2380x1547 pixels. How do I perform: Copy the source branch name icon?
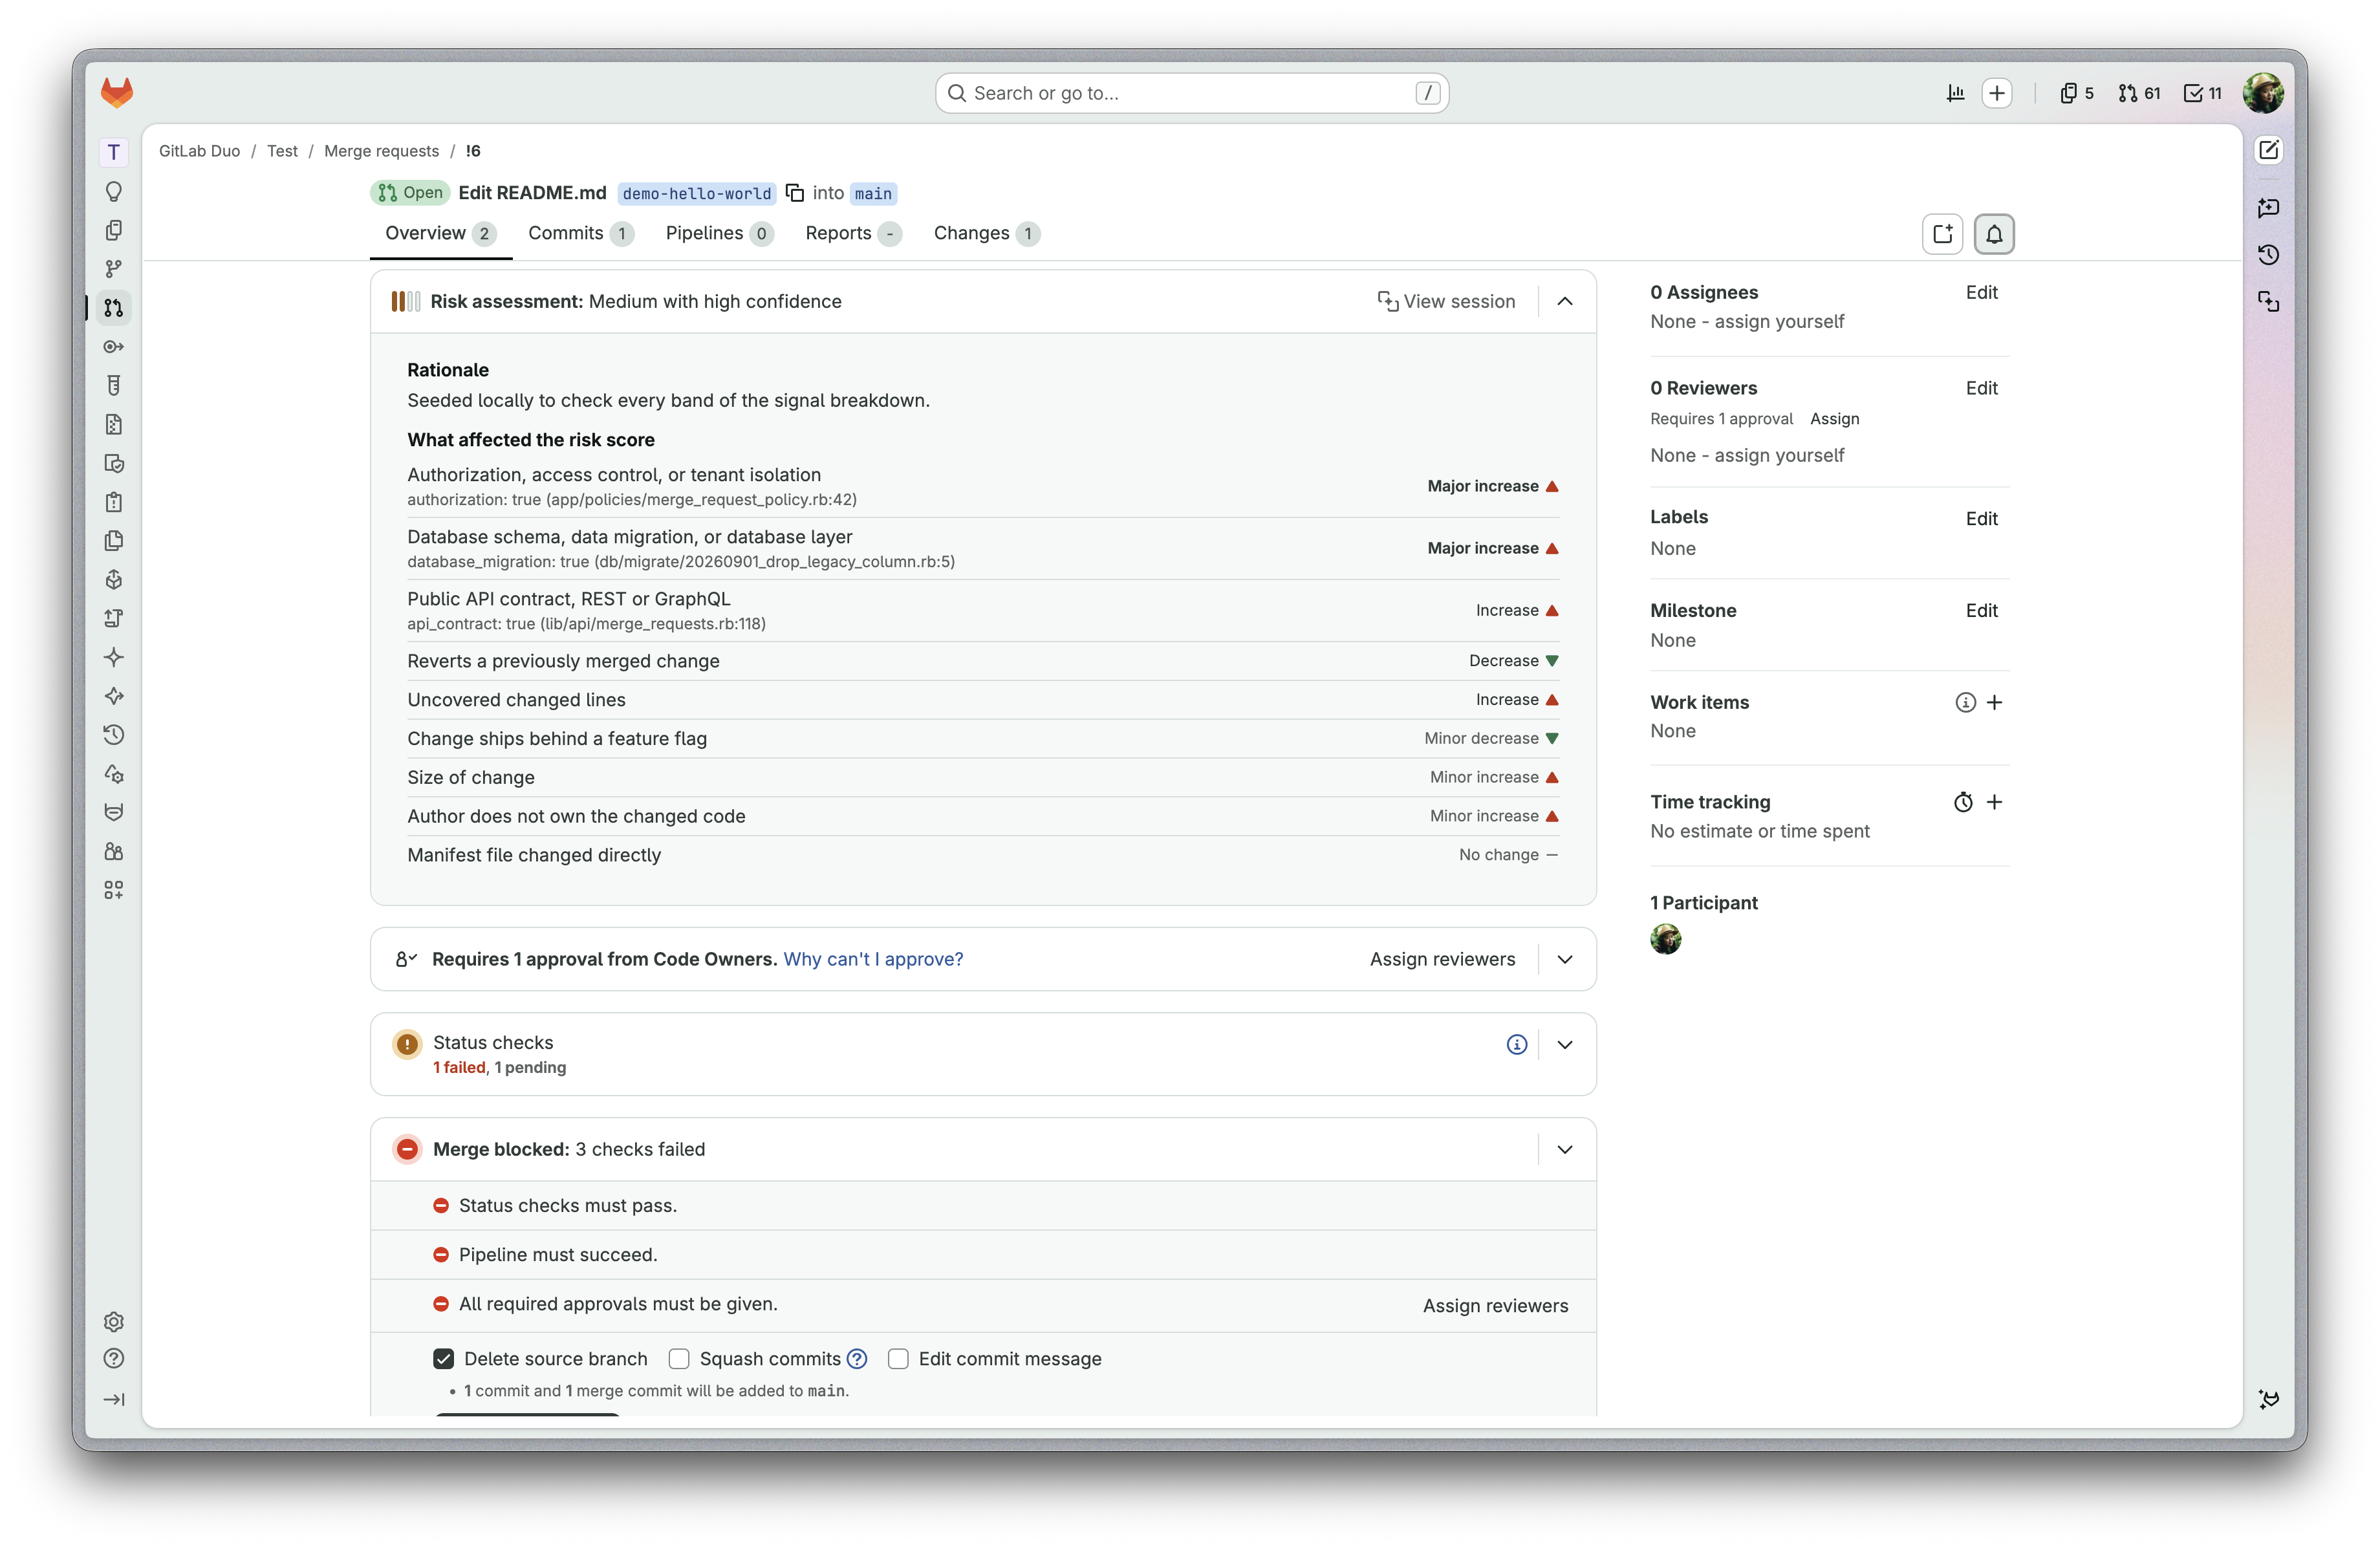pyautogui.click(x=795, y=192)
